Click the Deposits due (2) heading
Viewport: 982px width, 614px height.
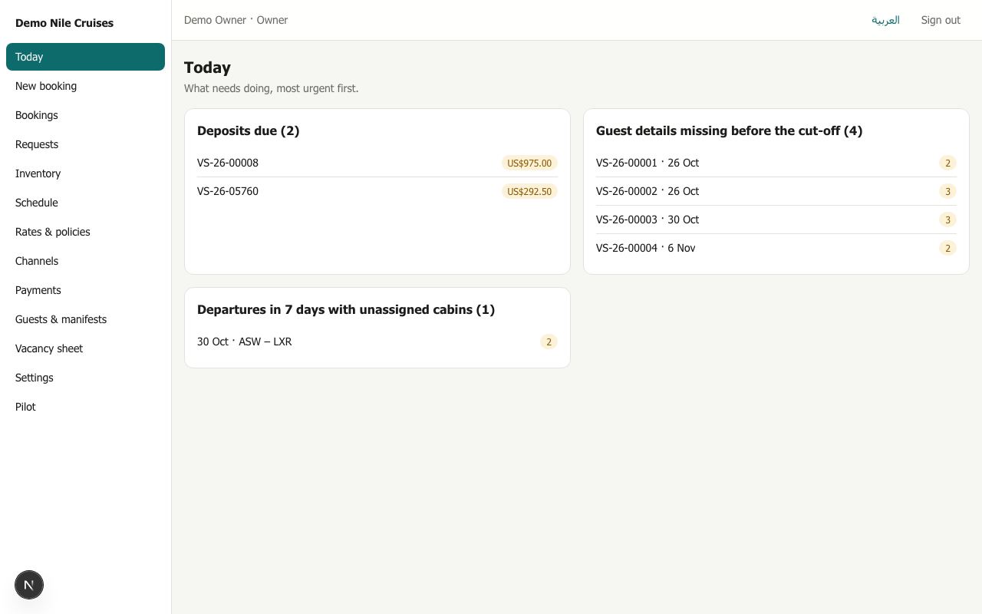coord(249,130)
